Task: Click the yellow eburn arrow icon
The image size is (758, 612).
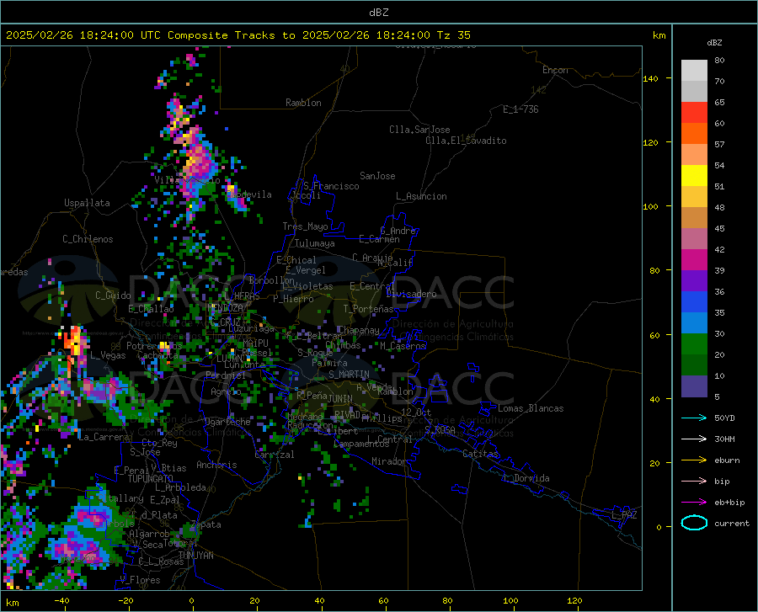Action: point(694,460)
